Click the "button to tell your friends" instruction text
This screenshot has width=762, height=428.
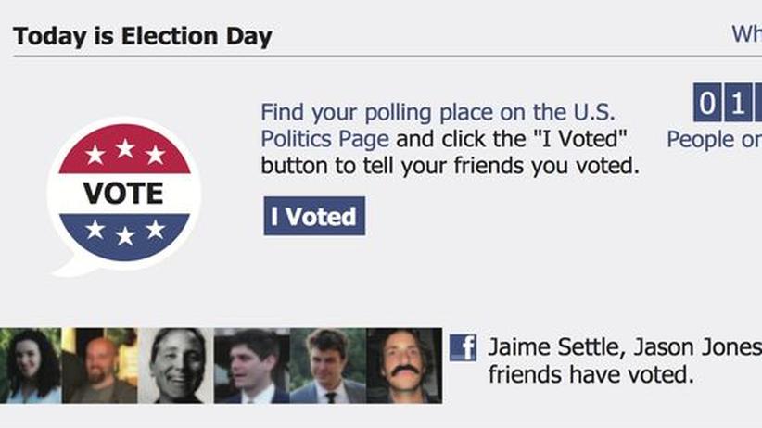[393, 166]
